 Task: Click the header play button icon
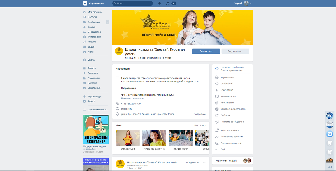point(174,3)
